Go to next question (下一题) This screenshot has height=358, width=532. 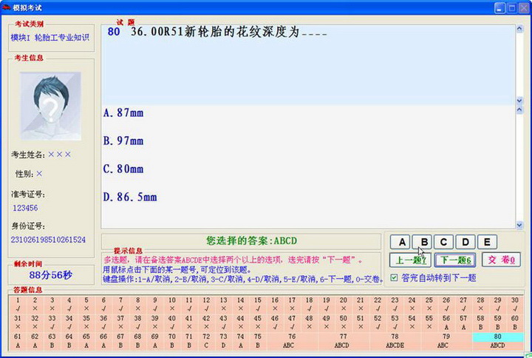[x=455, y=260]
